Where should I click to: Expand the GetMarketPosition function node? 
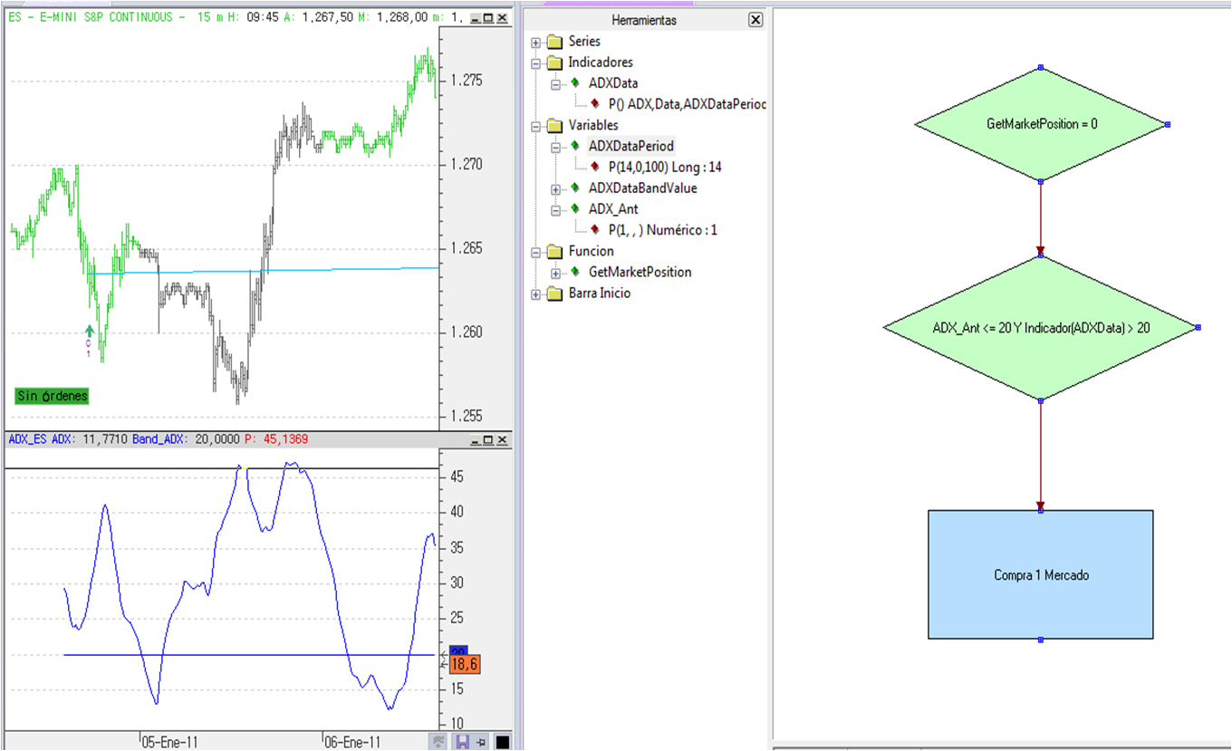[556, 273]
